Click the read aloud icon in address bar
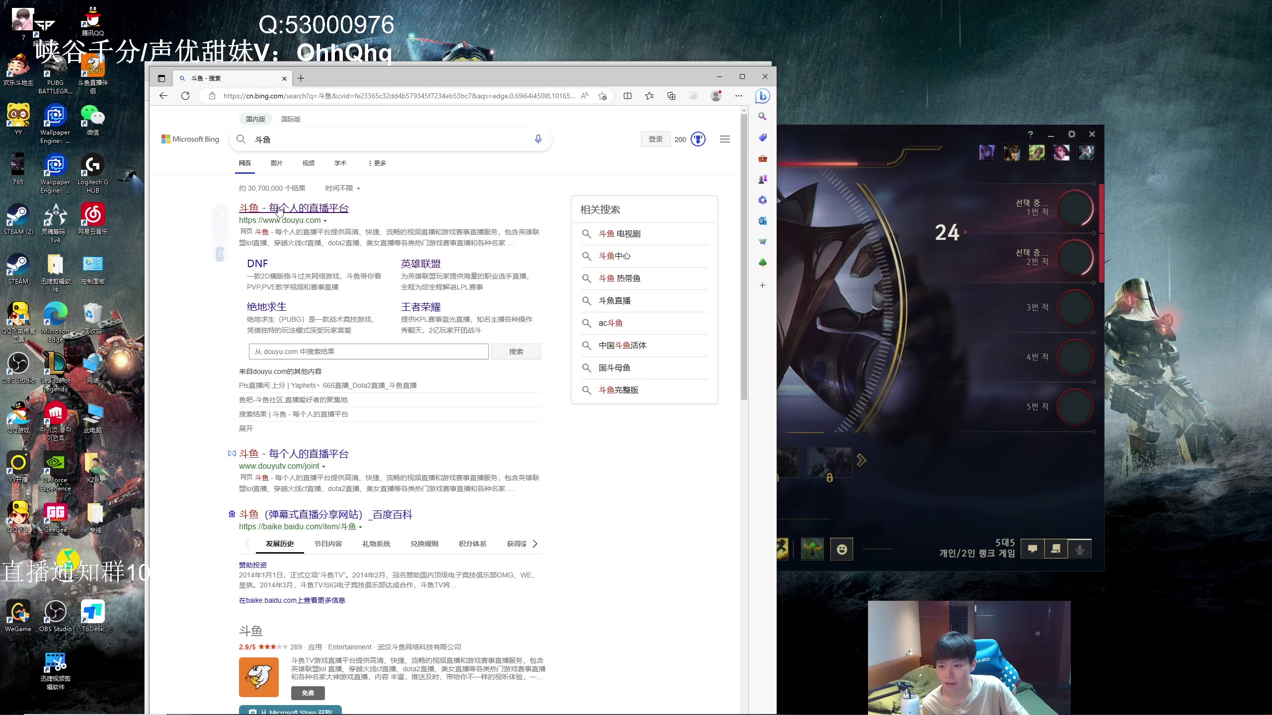 [584, 96]
